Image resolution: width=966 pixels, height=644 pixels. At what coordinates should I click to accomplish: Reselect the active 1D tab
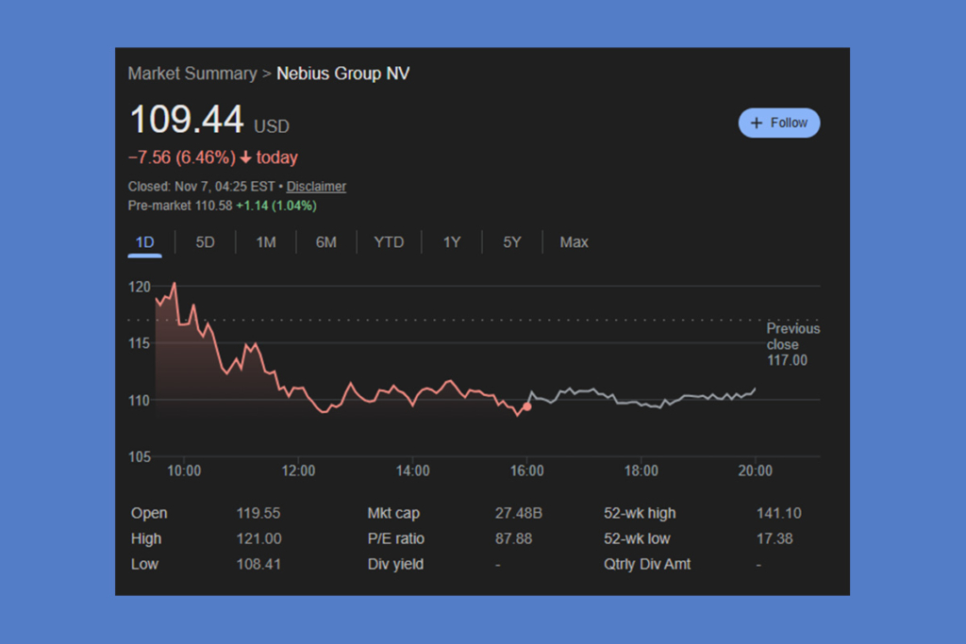pyautogui.click(x=144, y=242)
